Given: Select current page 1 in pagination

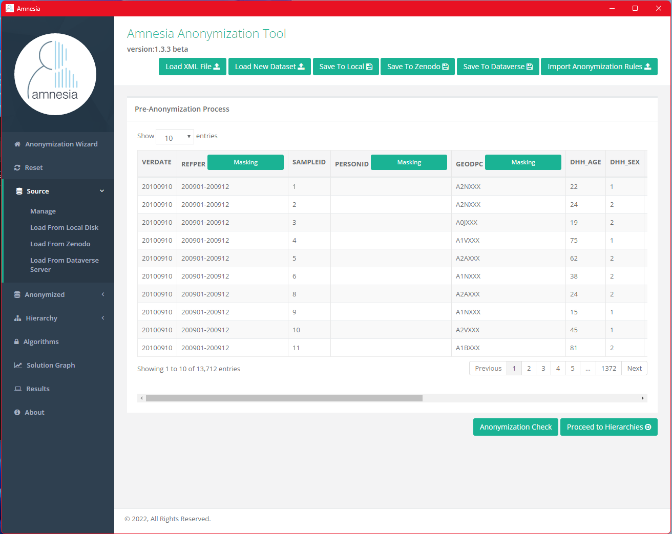Looking at the screenshot, I should 514,369.
